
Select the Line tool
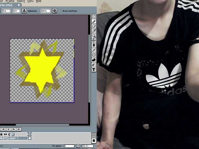pyautogui.click(x=94, y=50)
